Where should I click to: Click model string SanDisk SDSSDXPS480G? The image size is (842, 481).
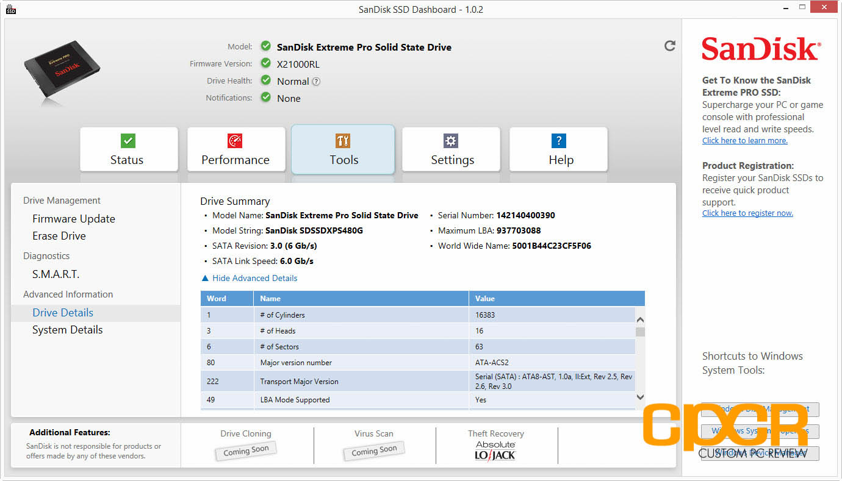pos(314,230)
